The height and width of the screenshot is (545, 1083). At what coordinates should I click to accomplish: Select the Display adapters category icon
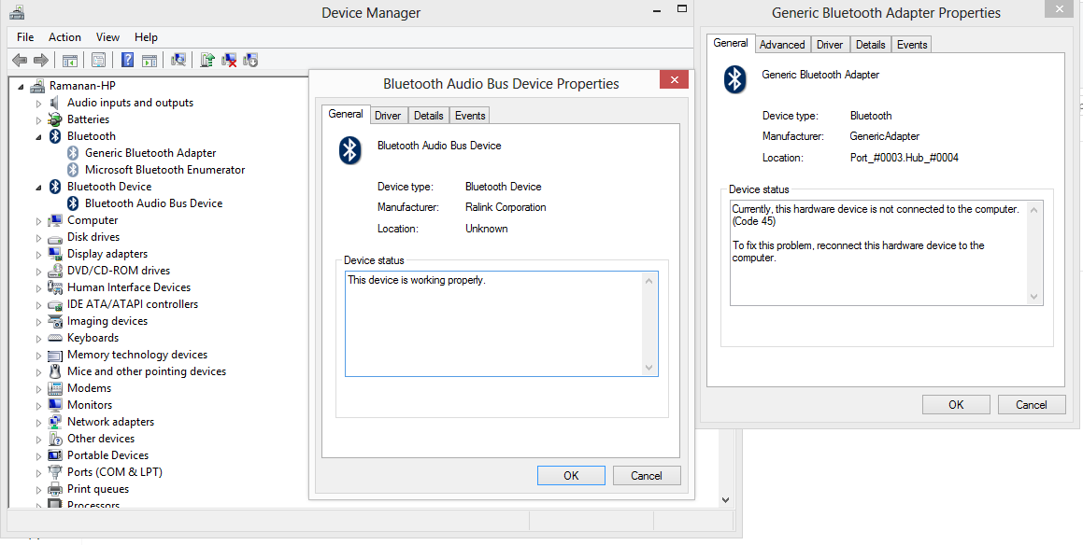click(55, 254)
